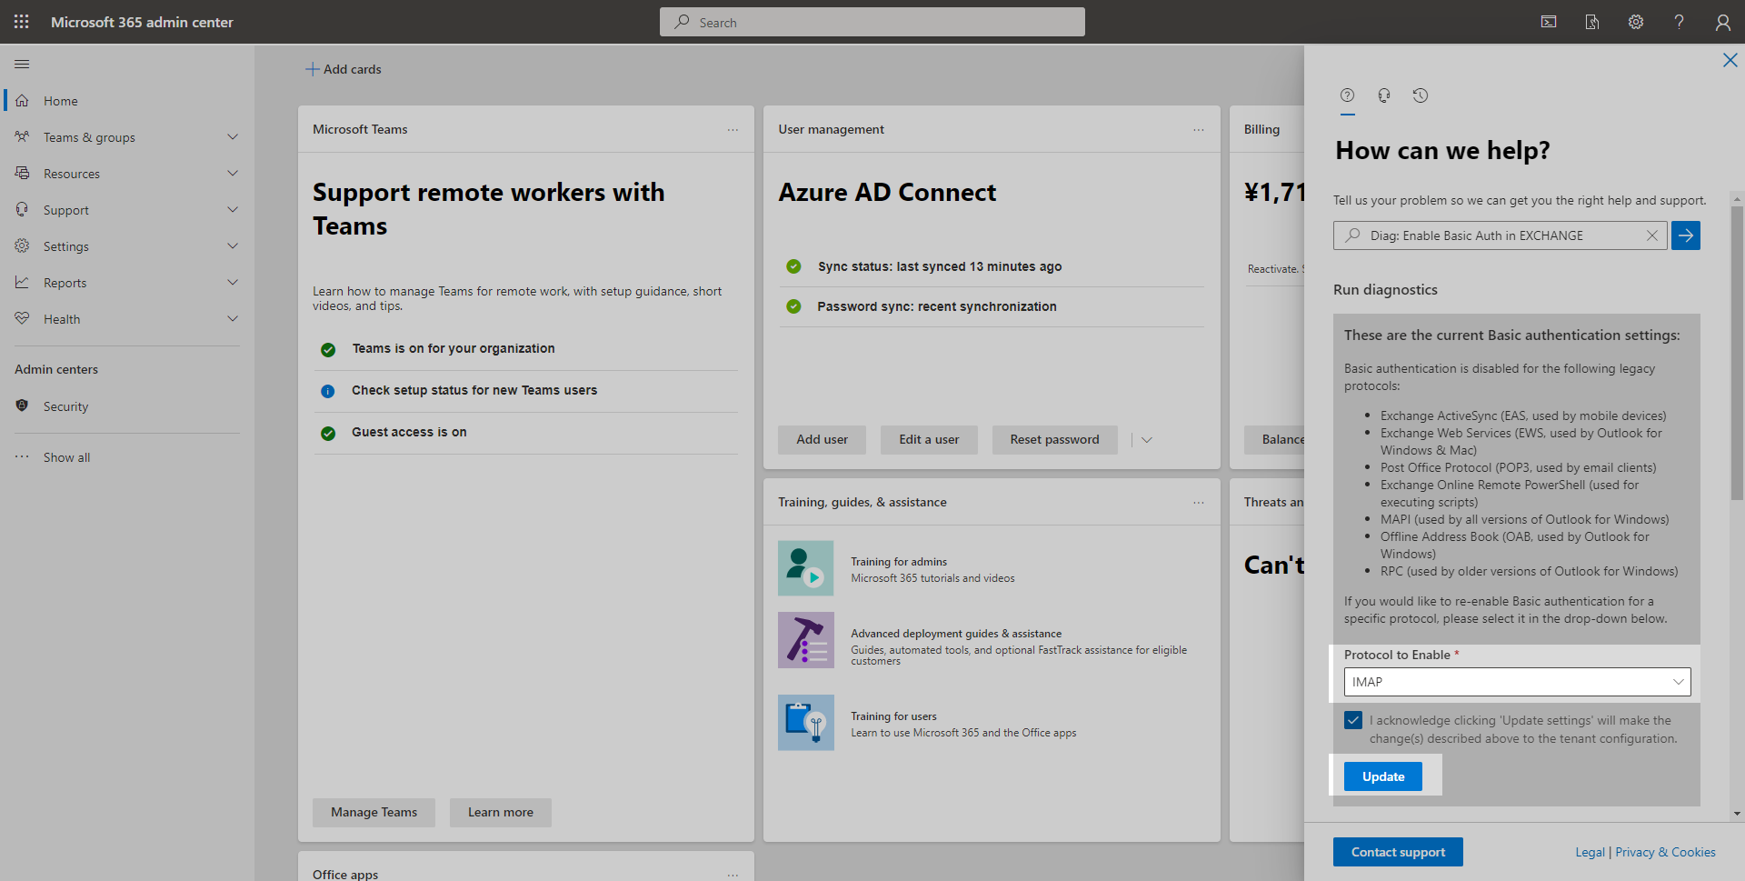Click the Update button

tap(1383, 776)
